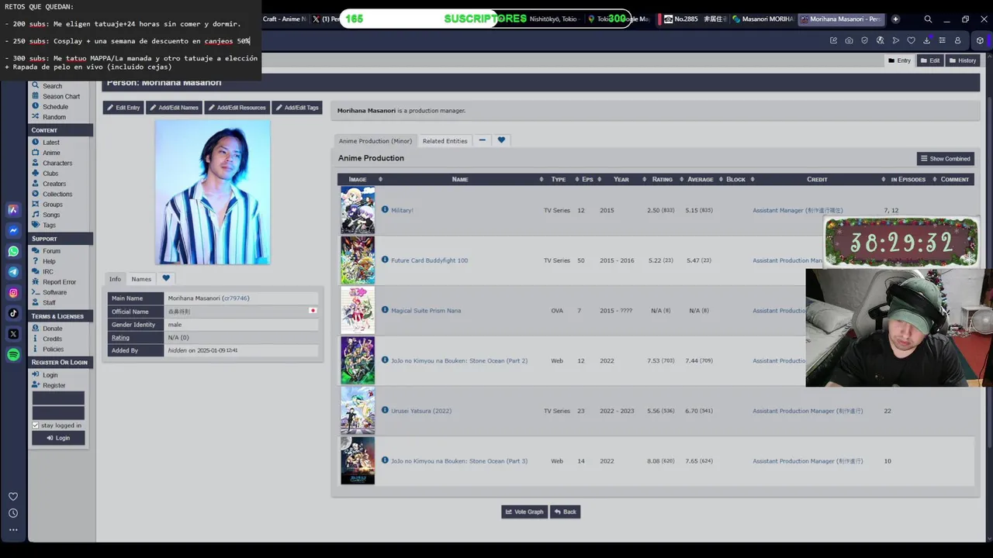Click the info icon beside Magical Suite Prism Nana
This screenshot has width=993, height=558.
(385, 310)
